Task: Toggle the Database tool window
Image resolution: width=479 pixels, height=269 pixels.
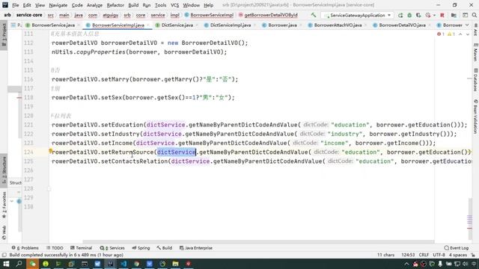Action: click(475, 79)
